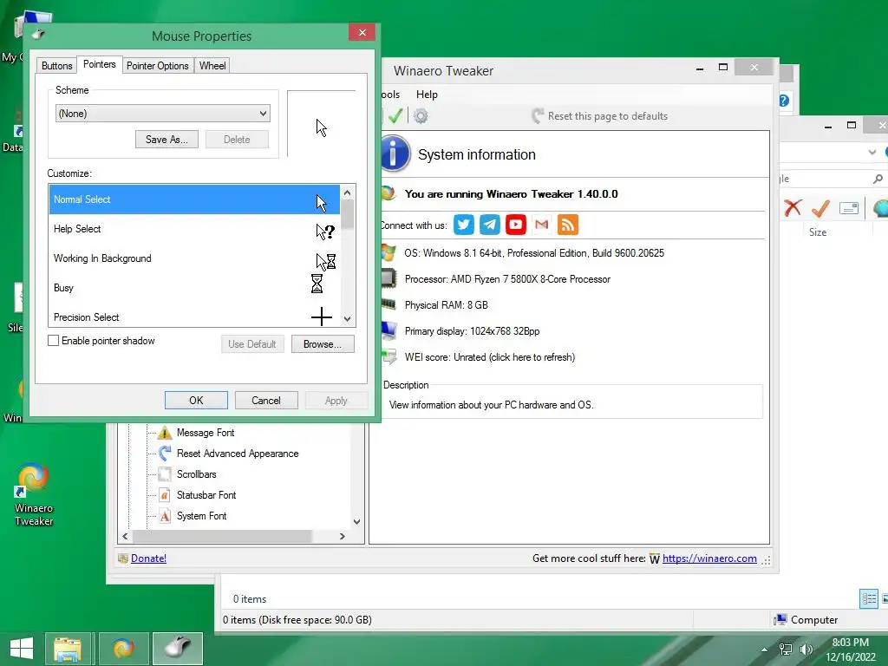888x666 pixels.
Task: Open the Help menu in Winaero Tweaker
Action: (427, 95)
